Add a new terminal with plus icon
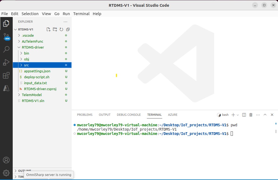 coord(233,115)
